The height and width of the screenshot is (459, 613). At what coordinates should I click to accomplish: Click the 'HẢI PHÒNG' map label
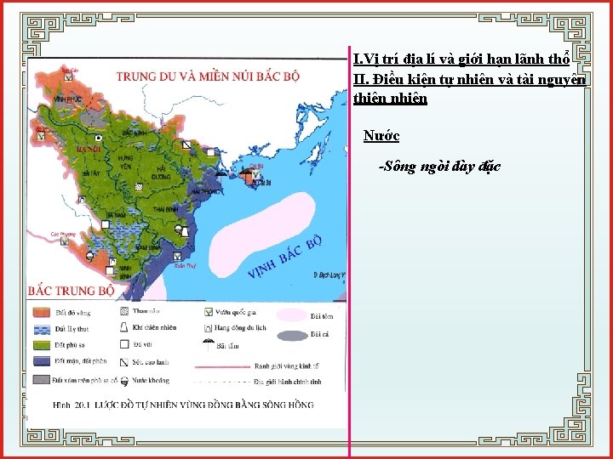click(x=205, y=191)
